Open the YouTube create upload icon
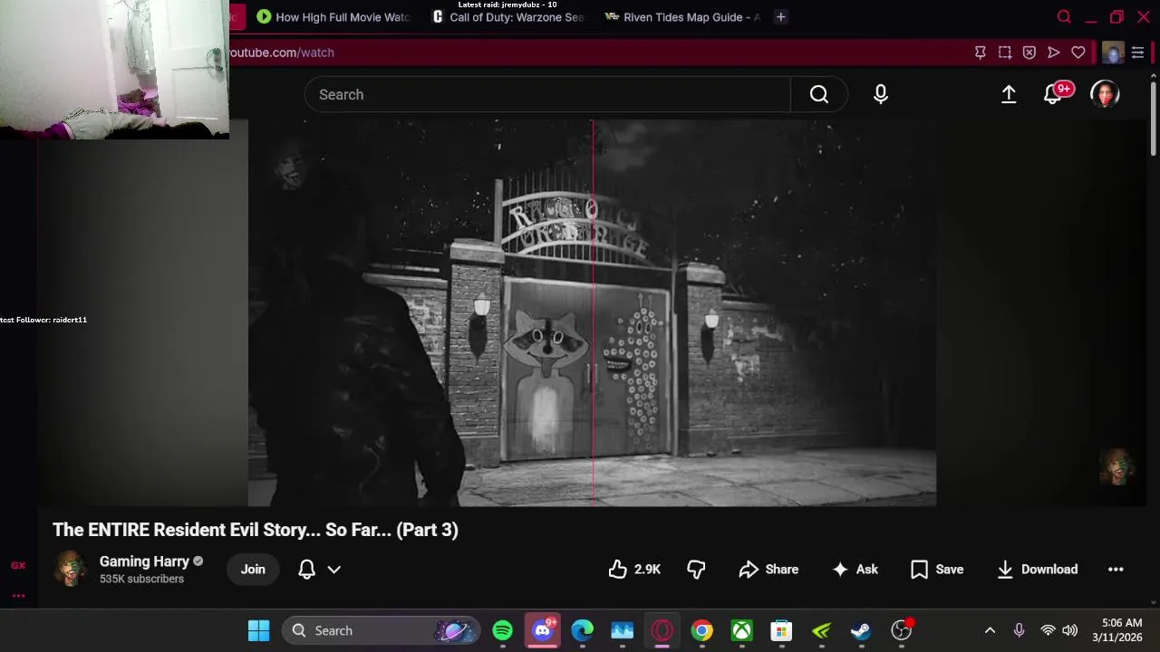1160x652 pixels. (1009, 94)
